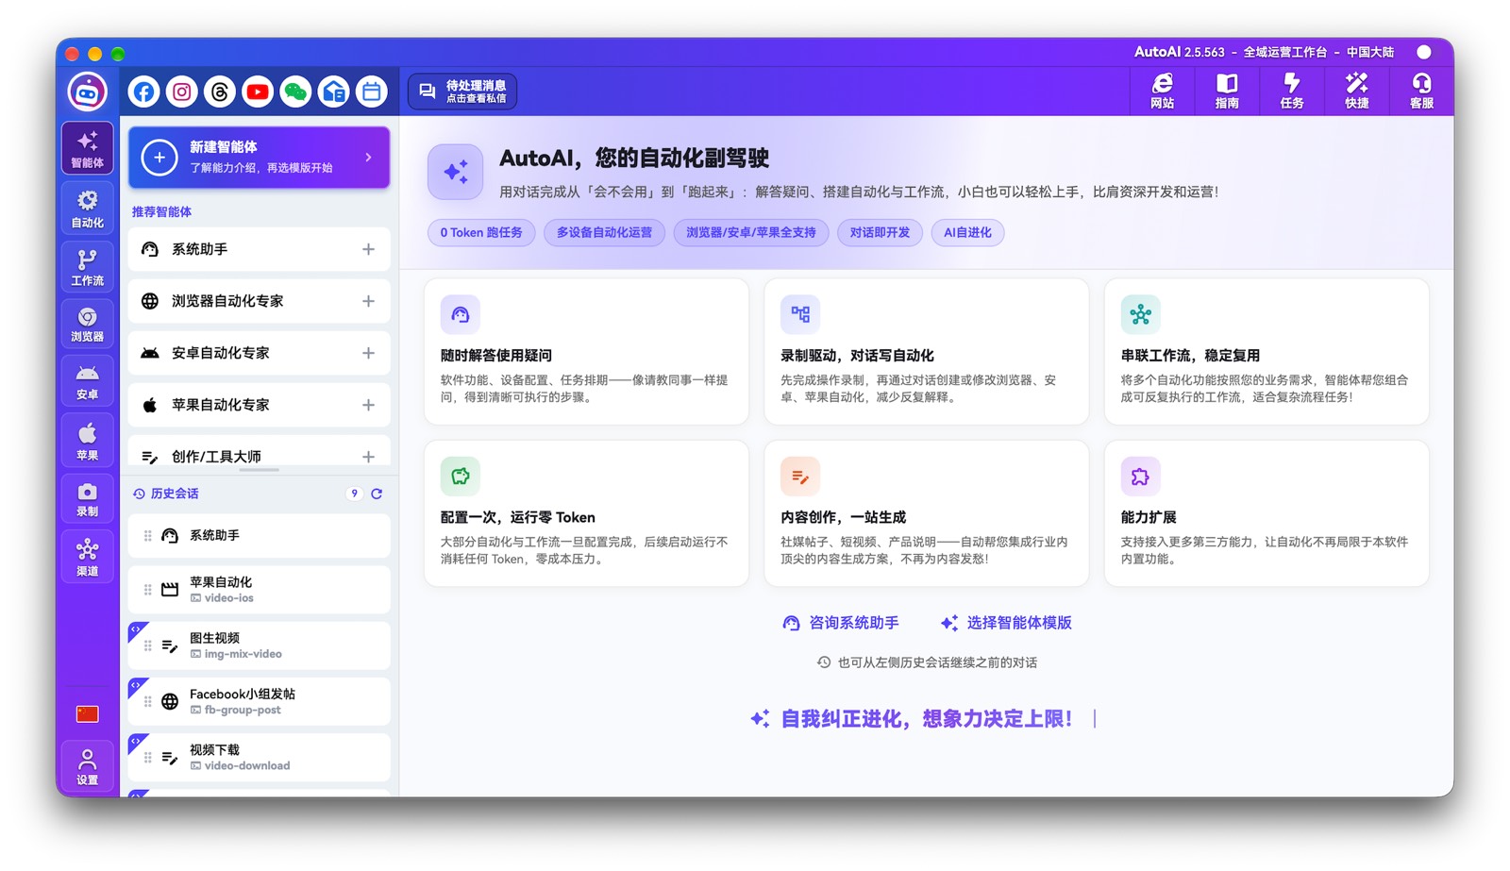Expand the 新建智能体 chevron arrow
Viewport: 1510px width, 871px height.
click(369, 158)
